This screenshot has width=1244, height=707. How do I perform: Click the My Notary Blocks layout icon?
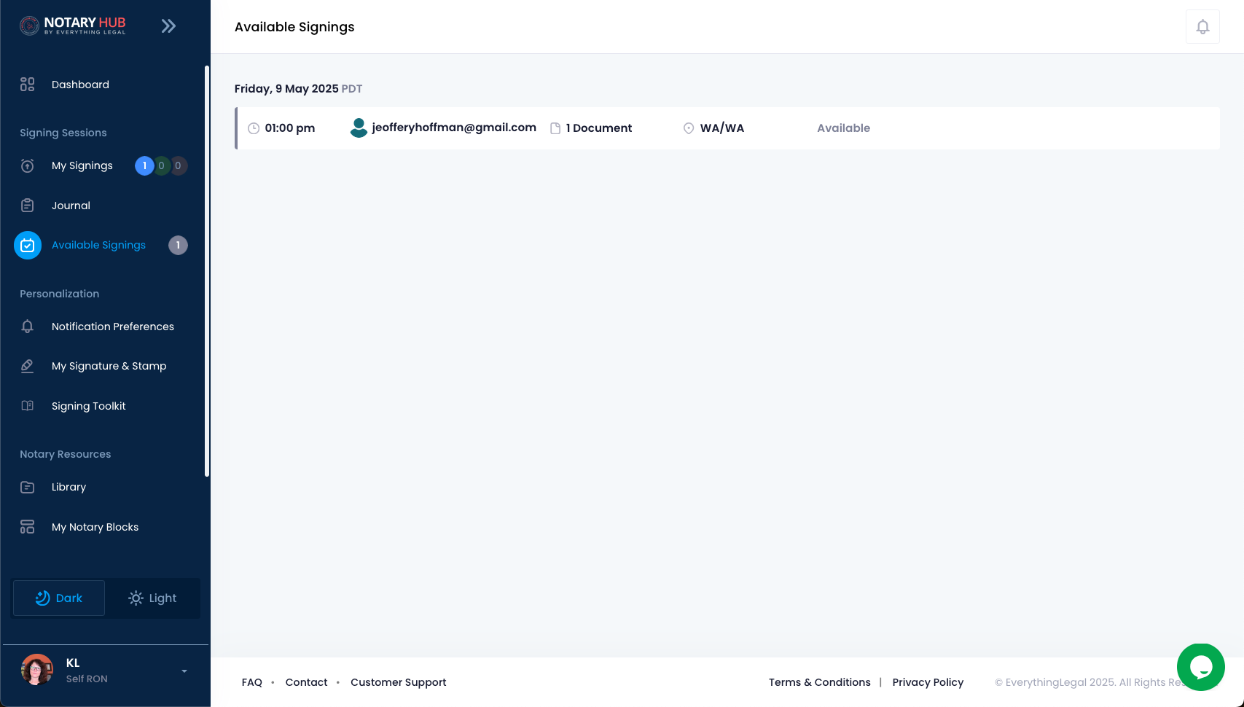27,527
